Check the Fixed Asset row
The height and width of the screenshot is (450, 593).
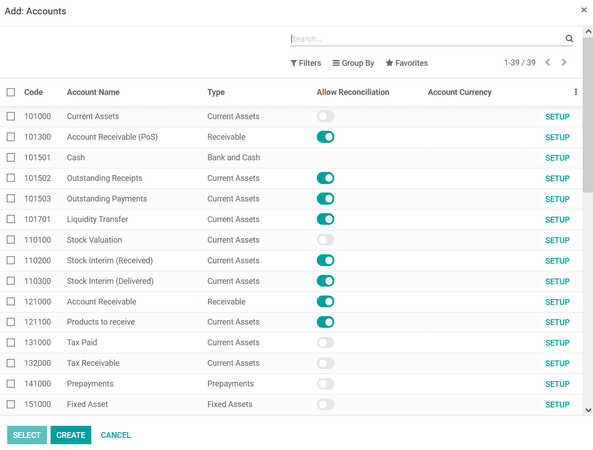point(11,404)
